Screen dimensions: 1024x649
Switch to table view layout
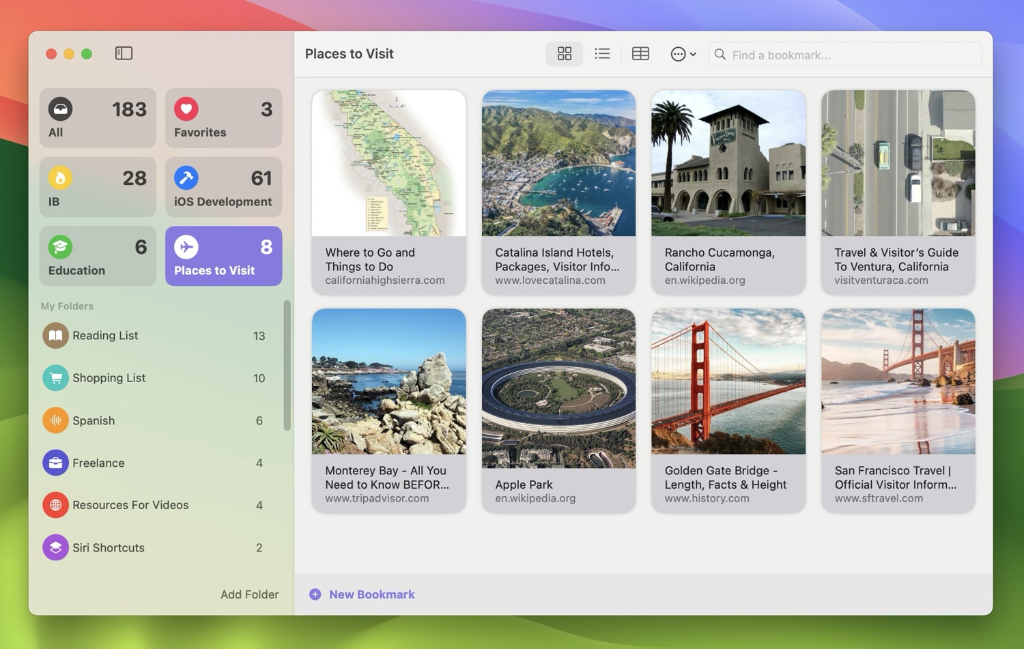pyautogui.click(x=640, y=54)
